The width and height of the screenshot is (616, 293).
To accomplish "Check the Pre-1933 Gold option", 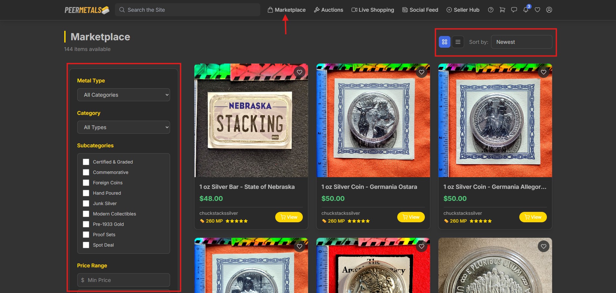I will coord(86,224).
